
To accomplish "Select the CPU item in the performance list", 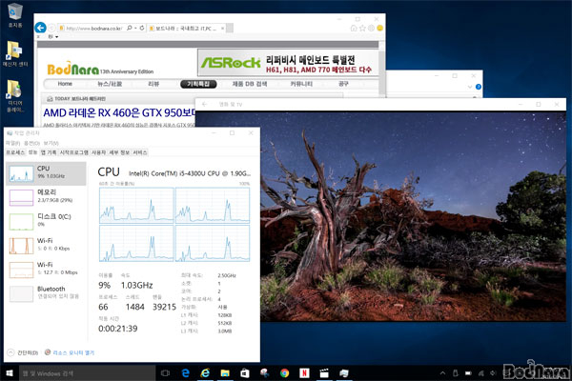I will (x=46, y=173).
